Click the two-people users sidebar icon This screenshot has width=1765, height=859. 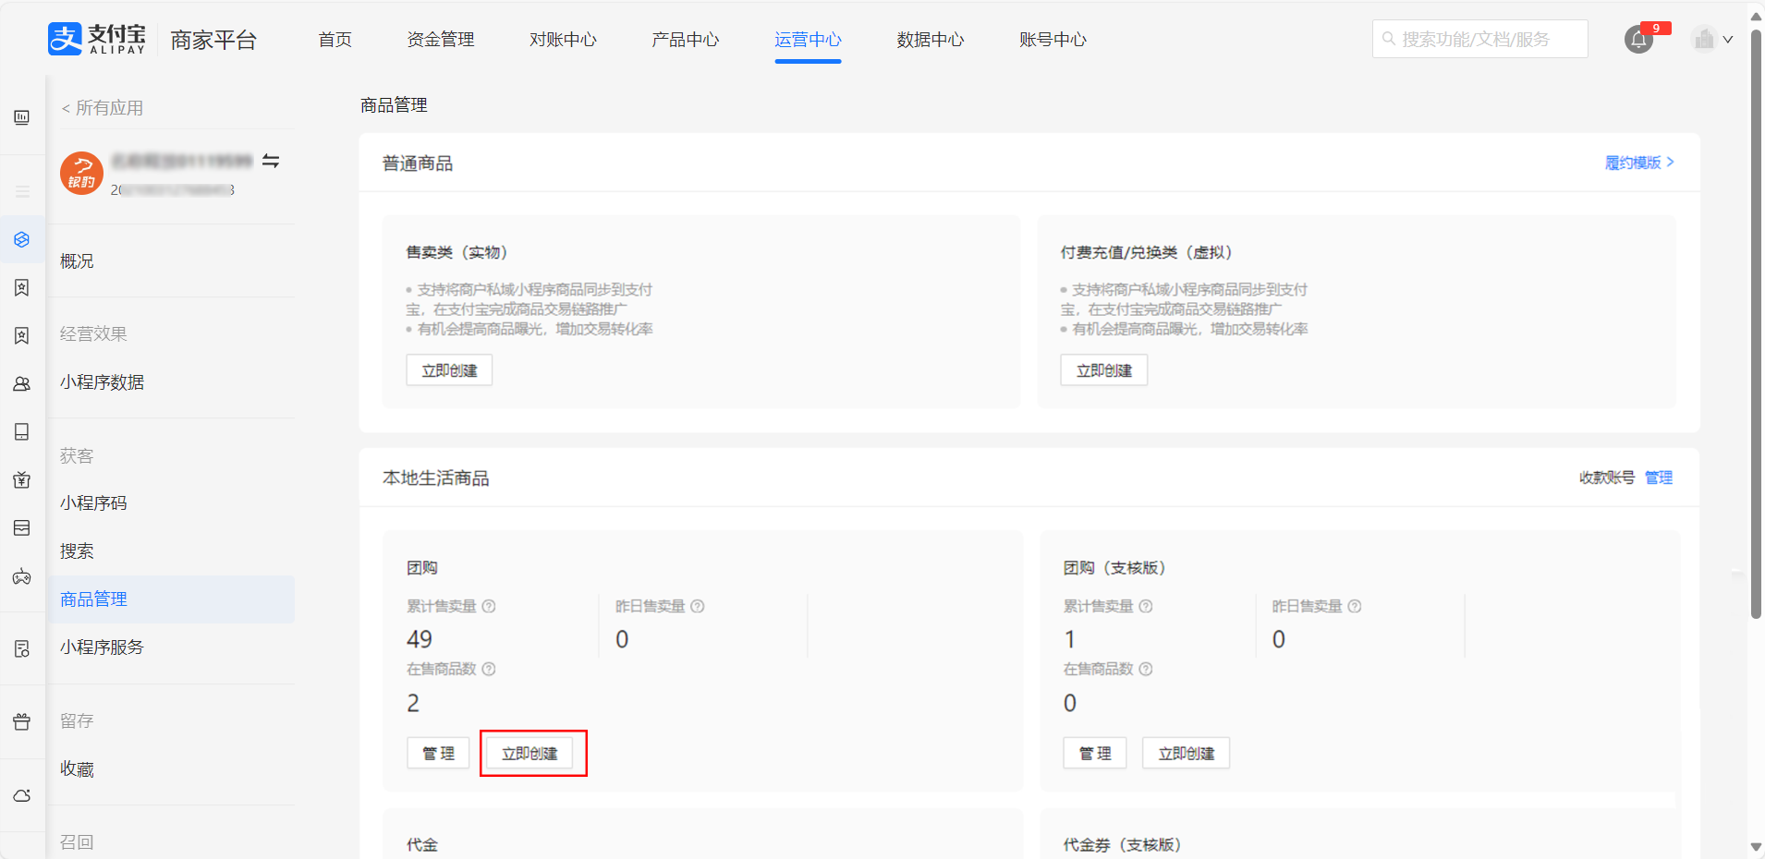[x=22, y=384]
